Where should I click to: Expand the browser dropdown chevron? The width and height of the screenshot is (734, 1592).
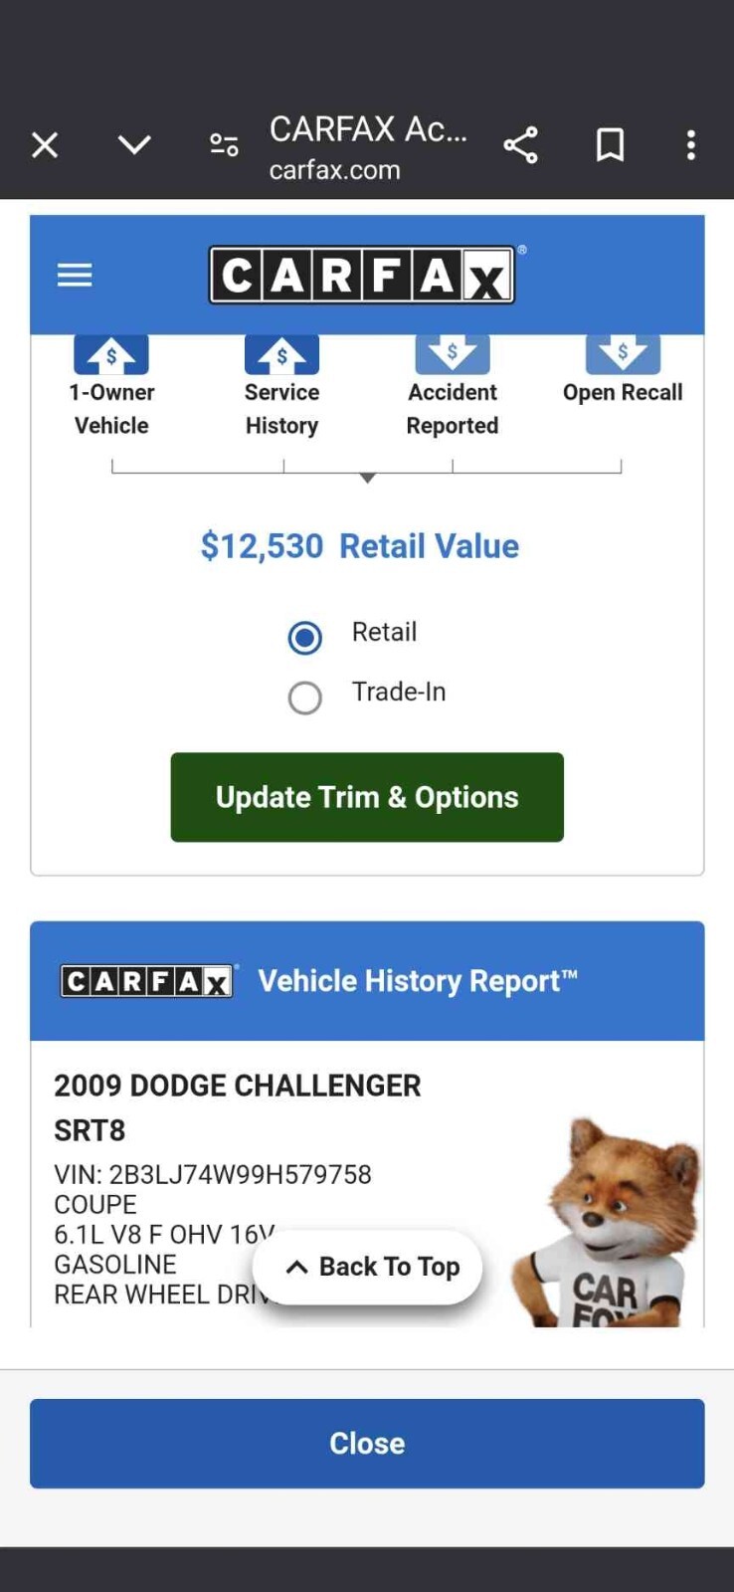[134, 146]
